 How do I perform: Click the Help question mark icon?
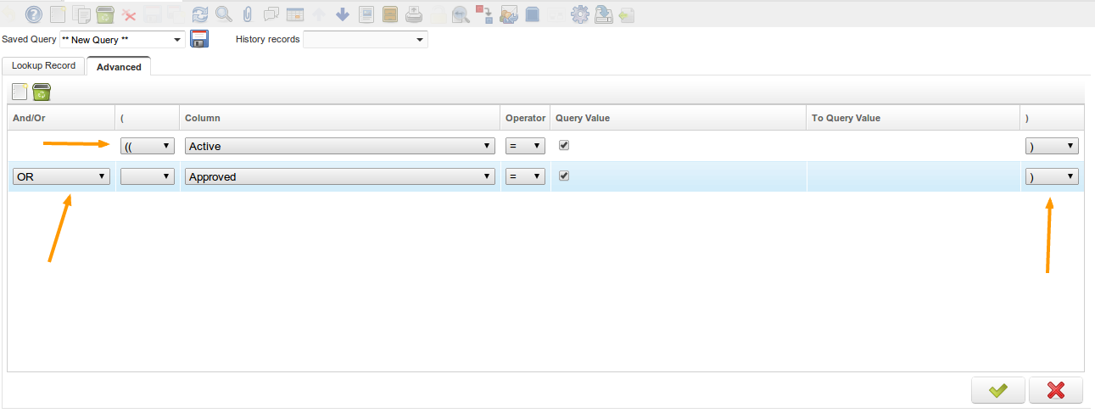(x=33, y=14)
